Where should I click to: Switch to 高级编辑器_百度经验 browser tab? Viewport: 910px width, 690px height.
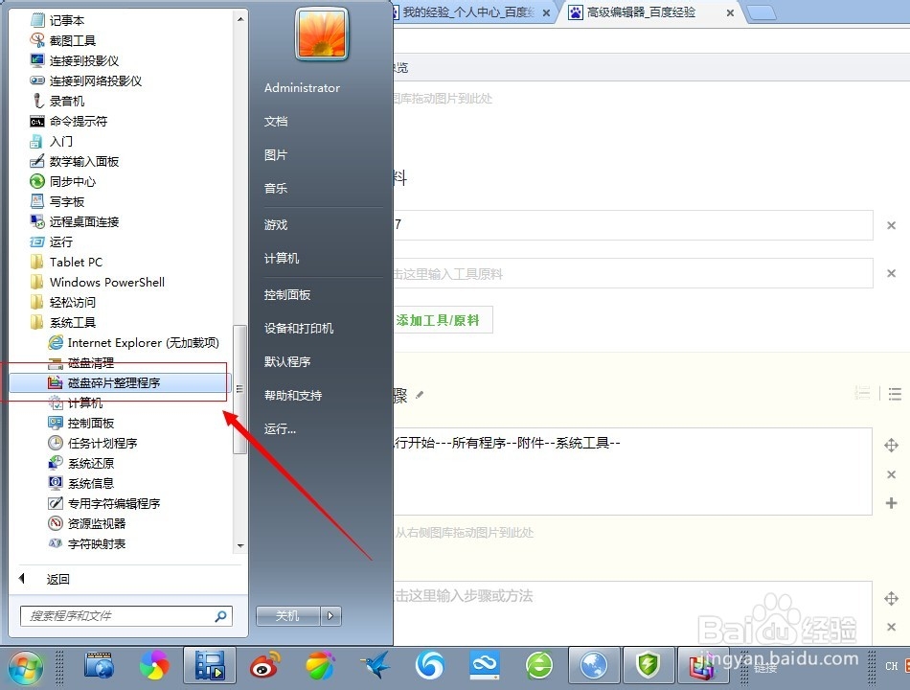click(x=641, y=12)
